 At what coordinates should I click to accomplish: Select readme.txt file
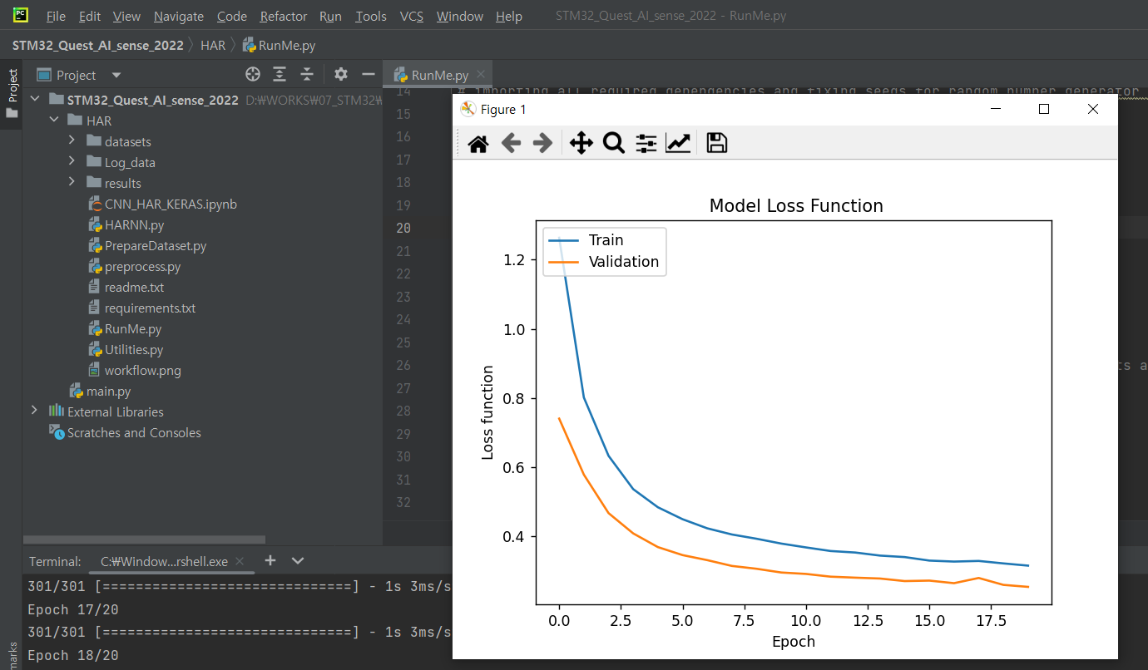pyautogui.click(x=134, y=287)
